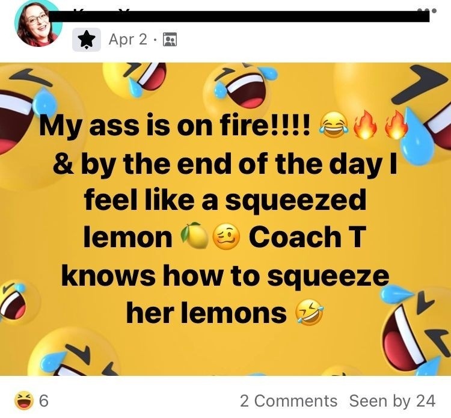Click the Apr 2 timestamp
The width and height of the screenshot is (451, 418).
127,40
